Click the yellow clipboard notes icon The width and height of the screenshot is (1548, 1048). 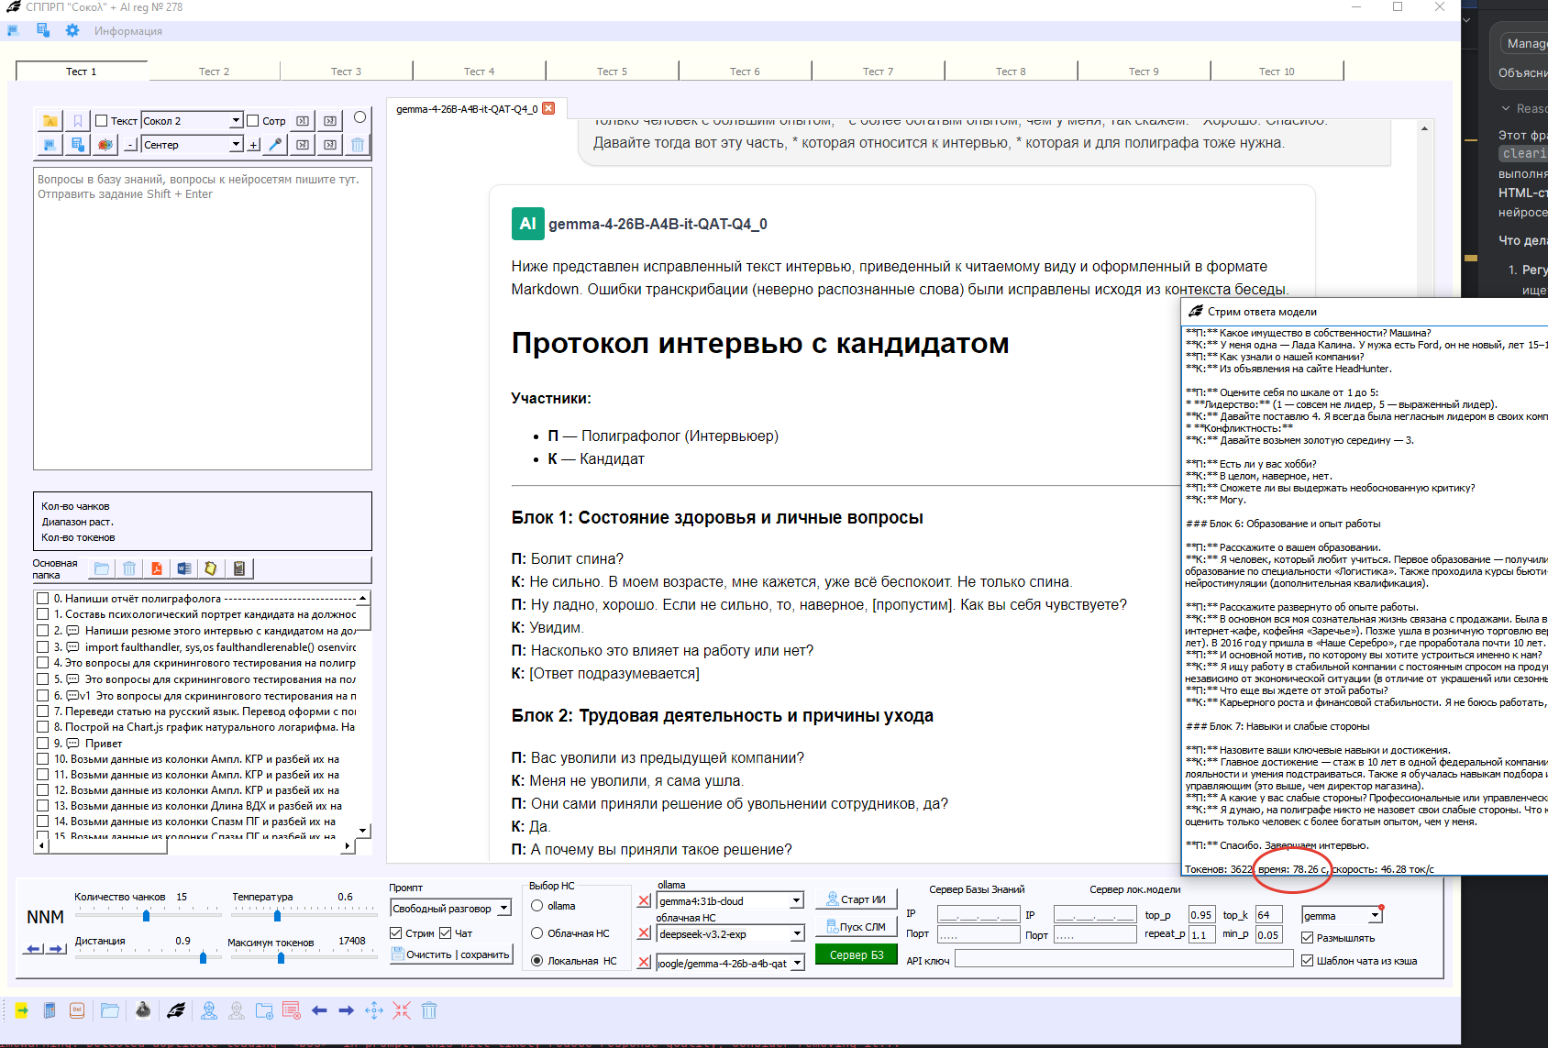point(211,568)
